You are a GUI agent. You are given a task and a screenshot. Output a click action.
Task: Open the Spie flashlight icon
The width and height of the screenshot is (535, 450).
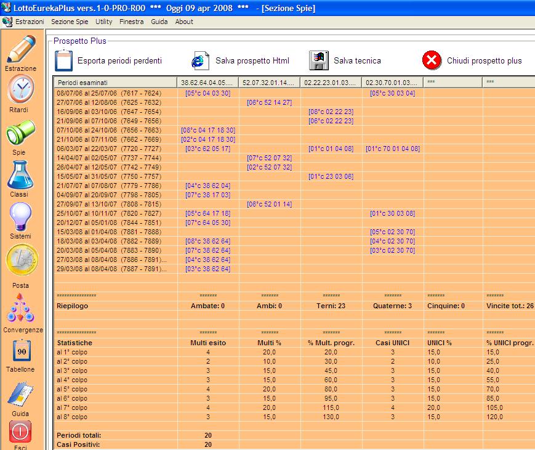point(20,132)
